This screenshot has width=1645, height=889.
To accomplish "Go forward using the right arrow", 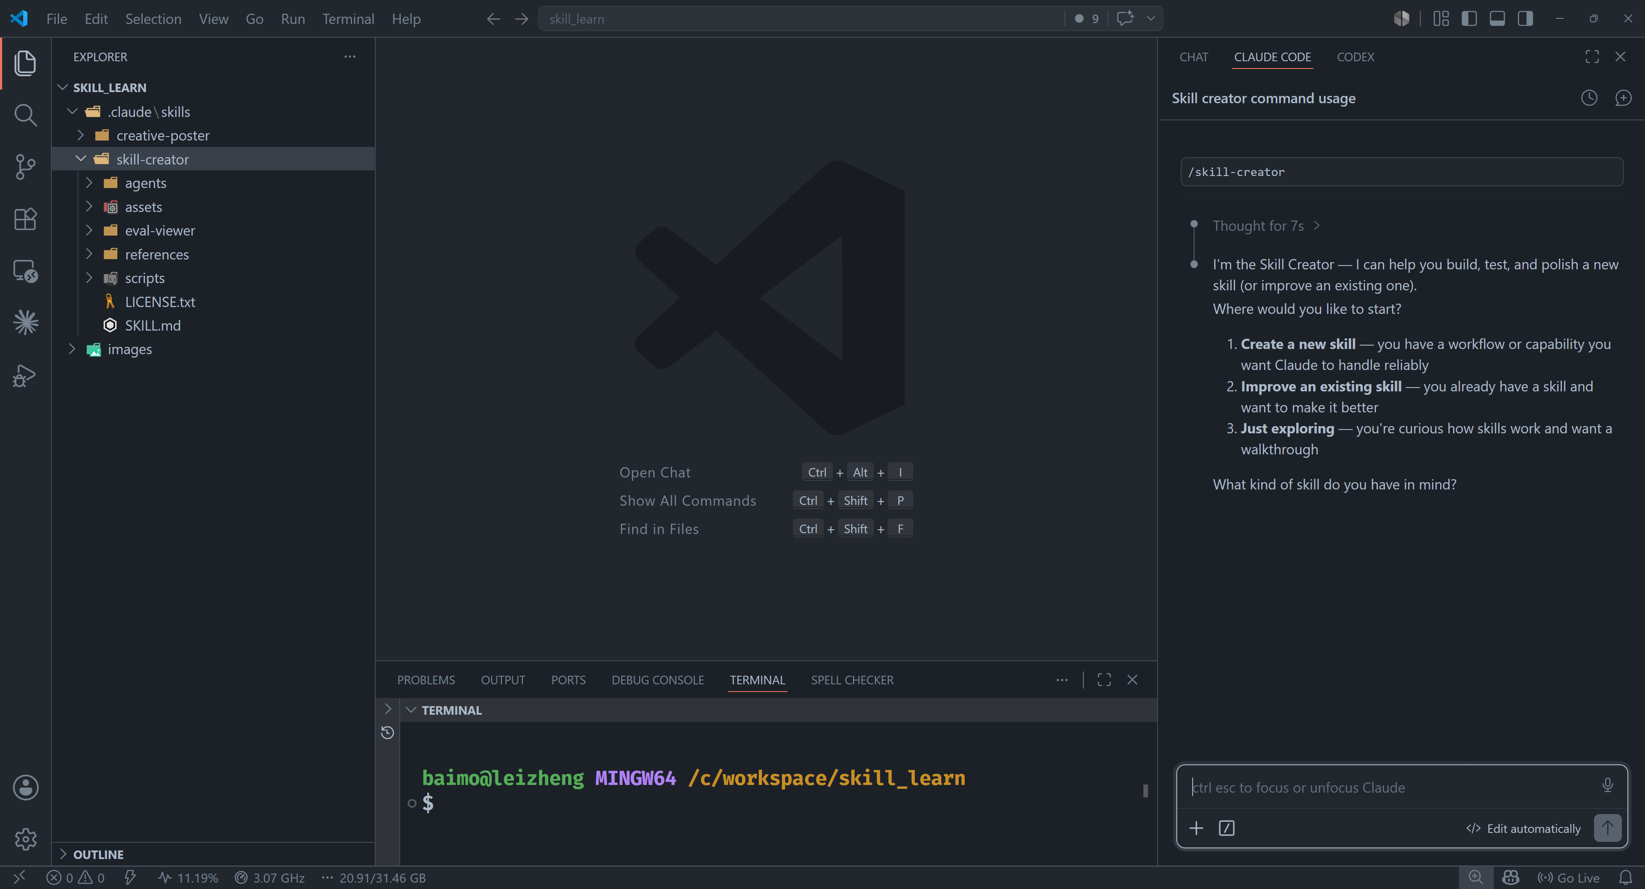I will click(x=522, y=19).
